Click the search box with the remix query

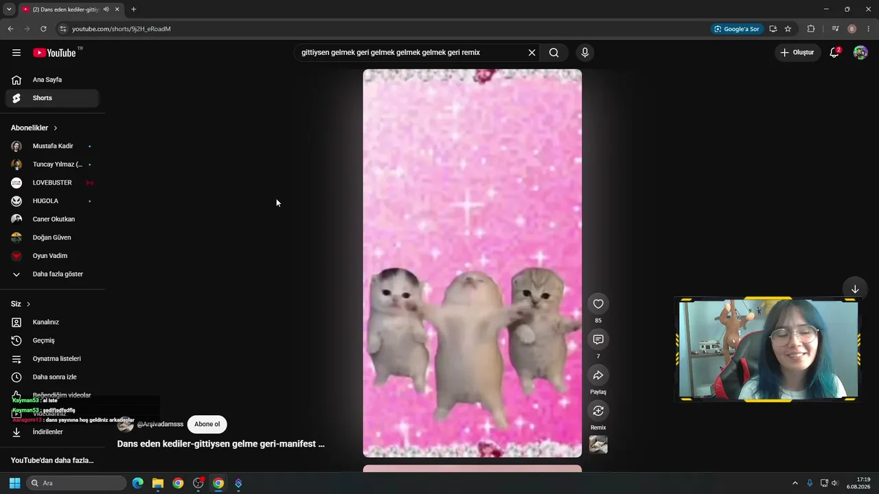coord(411,53)
